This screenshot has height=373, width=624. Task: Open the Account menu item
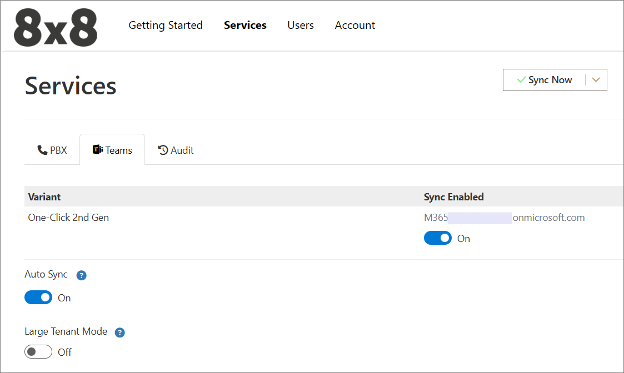pyautogui.click(x=355, y=25)
